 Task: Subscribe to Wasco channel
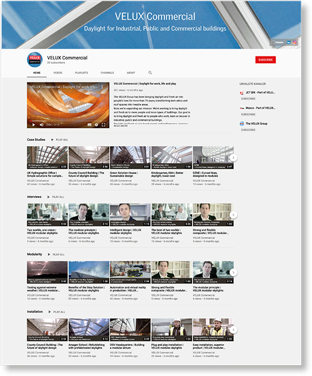point(248,114)
